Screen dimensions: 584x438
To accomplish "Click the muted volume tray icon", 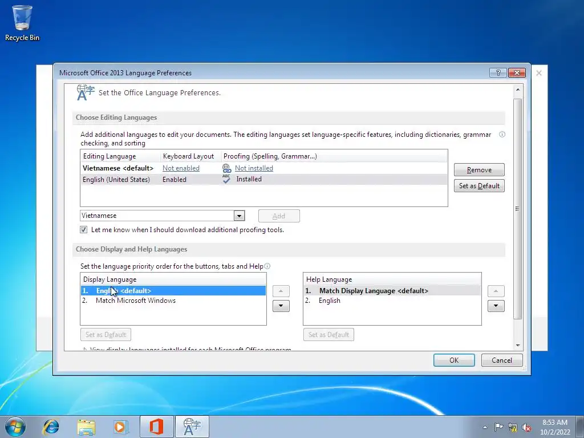I will pos(526,427).
